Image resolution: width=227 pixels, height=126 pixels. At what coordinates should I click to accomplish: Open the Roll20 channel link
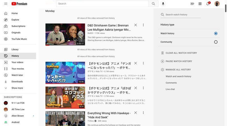click(x=90, y=33)
